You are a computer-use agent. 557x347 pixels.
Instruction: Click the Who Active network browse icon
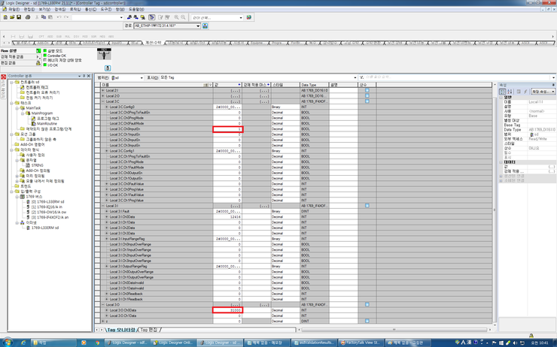coord(205,26)
